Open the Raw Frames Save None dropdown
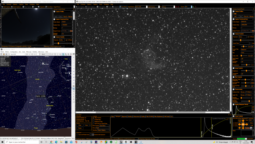 coord(104,126)
